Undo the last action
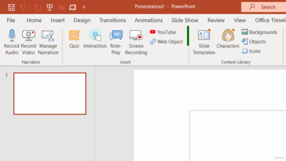Screen dimensions: 286x161 23,7
